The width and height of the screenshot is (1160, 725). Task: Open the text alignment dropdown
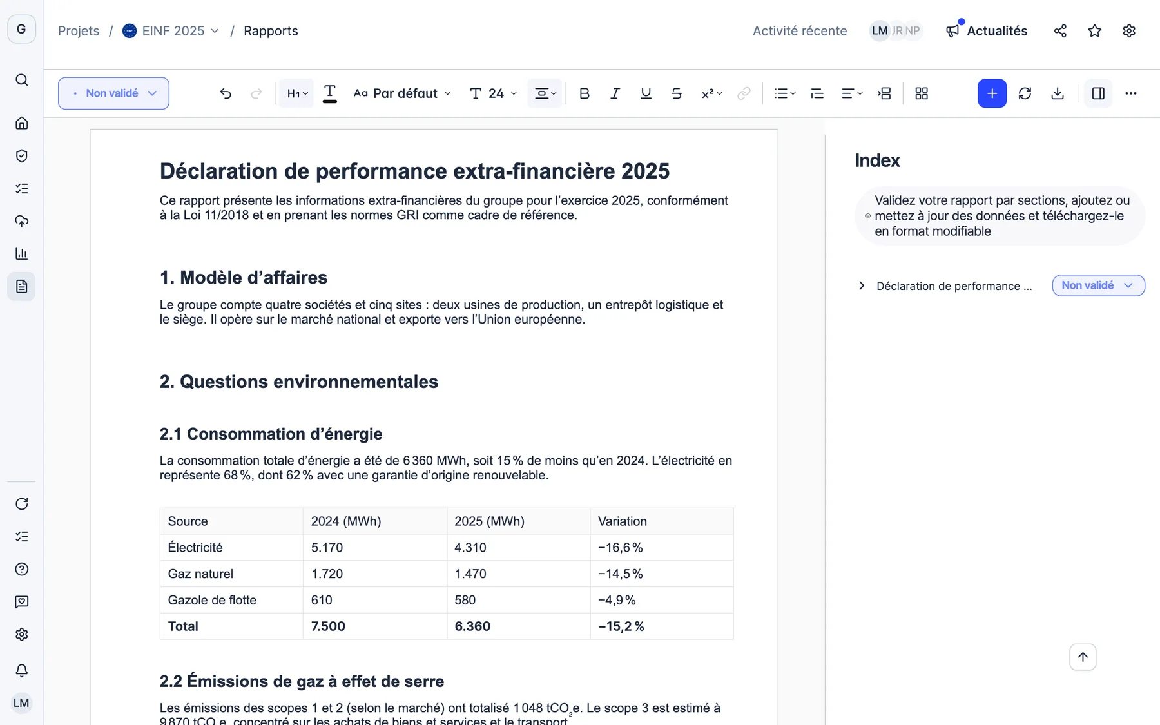pos(852,93)
